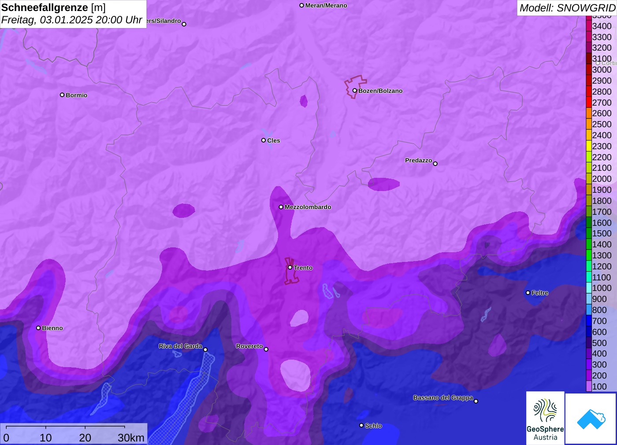The width and height of the screenshot is (617, 445).
Task: Click the Modell: SNOWGRID label
Action: pyautogui.click(x=567, y=8)
